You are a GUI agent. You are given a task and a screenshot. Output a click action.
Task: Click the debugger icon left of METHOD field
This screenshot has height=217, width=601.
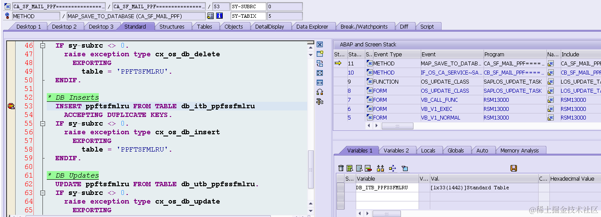[7, 16]
